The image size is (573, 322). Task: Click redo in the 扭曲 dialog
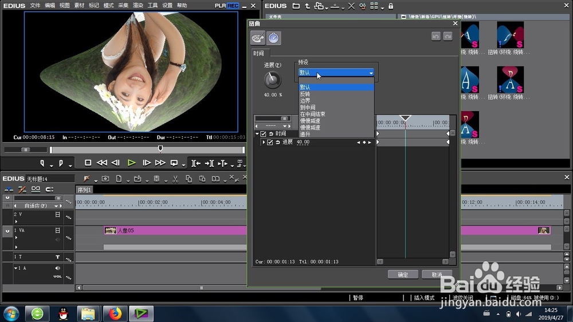click(x=448, y=36)
